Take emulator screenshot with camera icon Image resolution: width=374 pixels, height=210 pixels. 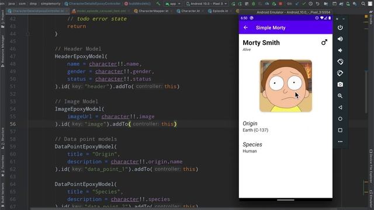pyautogui.click(x=340, y=85)
